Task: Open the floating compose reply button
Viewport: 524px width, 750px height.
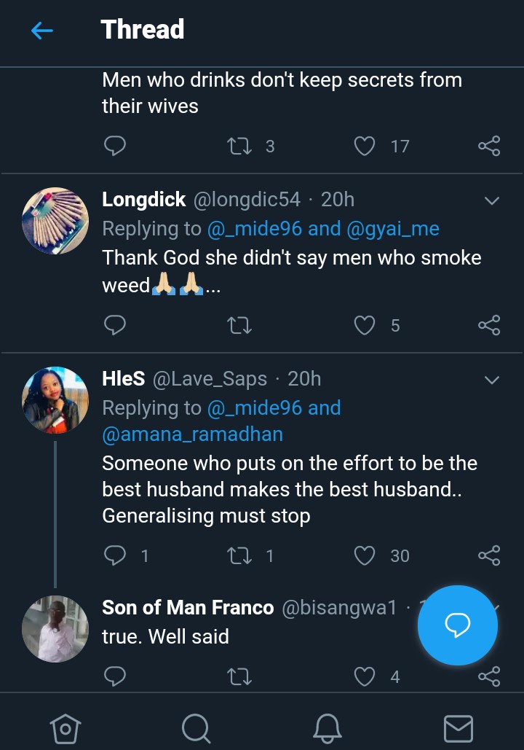Action: click(x=457, y=625)
